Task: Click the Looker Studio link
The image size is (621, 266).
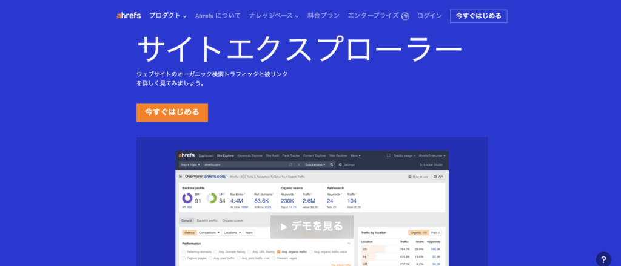Action: coord(431,164)
